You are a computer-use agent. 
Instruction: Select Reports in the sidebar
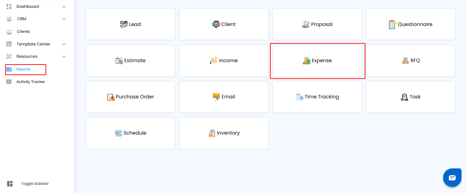(x=23, y=69)
